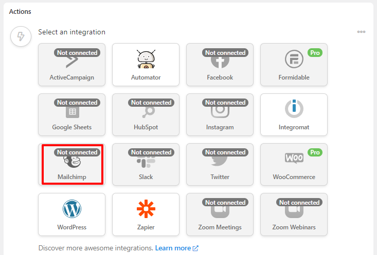Click the Actions section heading
Image resolution: width=377 pixels, height=255 pixels.
(x=20, y=11)
